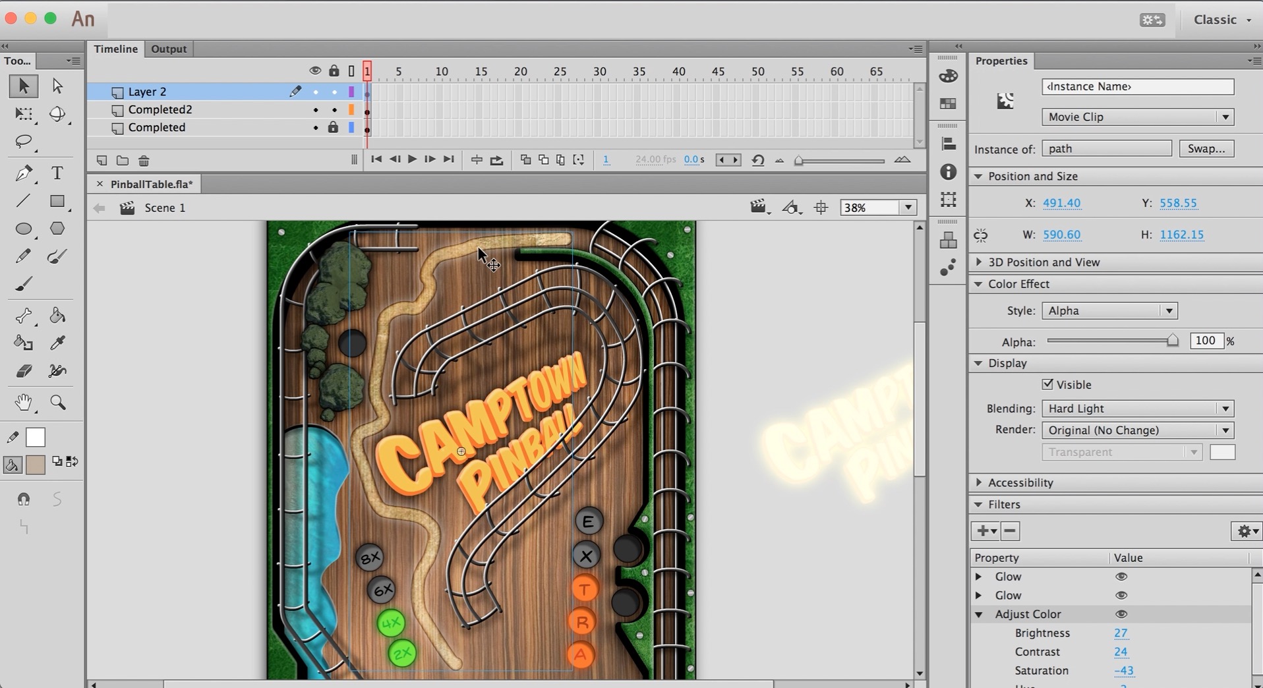Select the Zoom magnifier tool
The width and height of the screenshot is (1263, 688).
click(58, 403)
